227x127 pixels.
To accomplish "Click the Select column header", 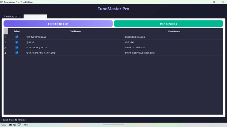I will coord(17,31).
